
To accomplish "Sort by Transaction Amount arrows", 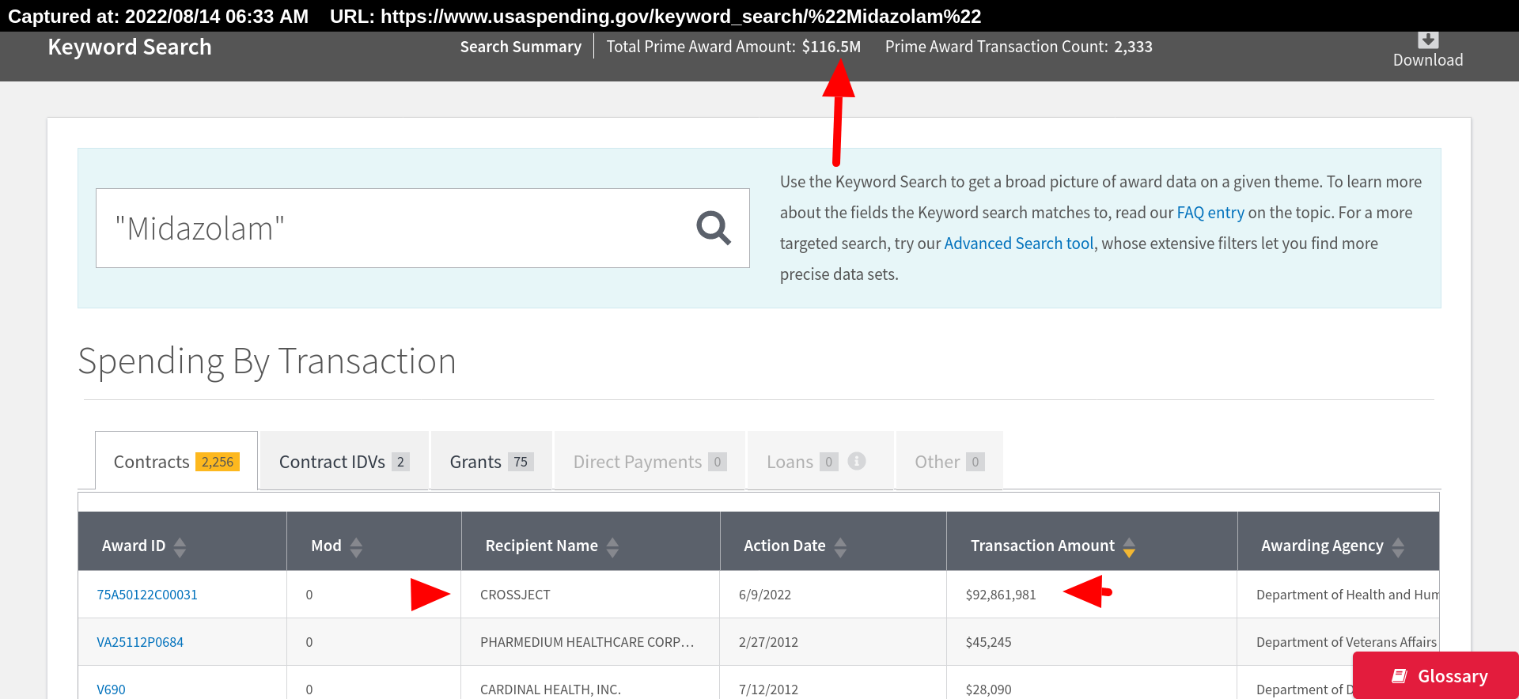I will [x=1129, y=547].
